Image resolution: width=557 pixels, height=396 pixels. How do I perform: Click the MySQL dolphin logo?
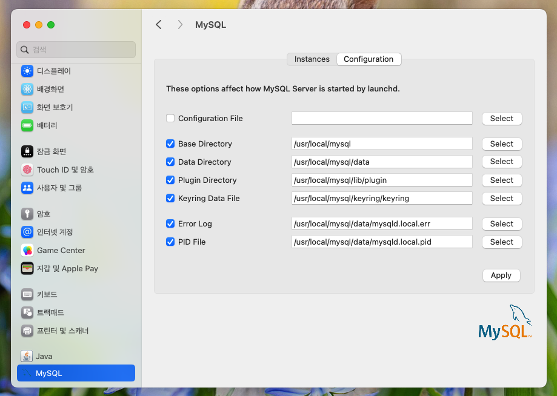(x=505, y=322)
